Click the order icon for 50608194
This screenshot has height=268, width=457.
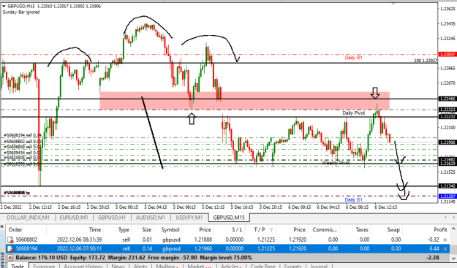click(x=10, y=249)
